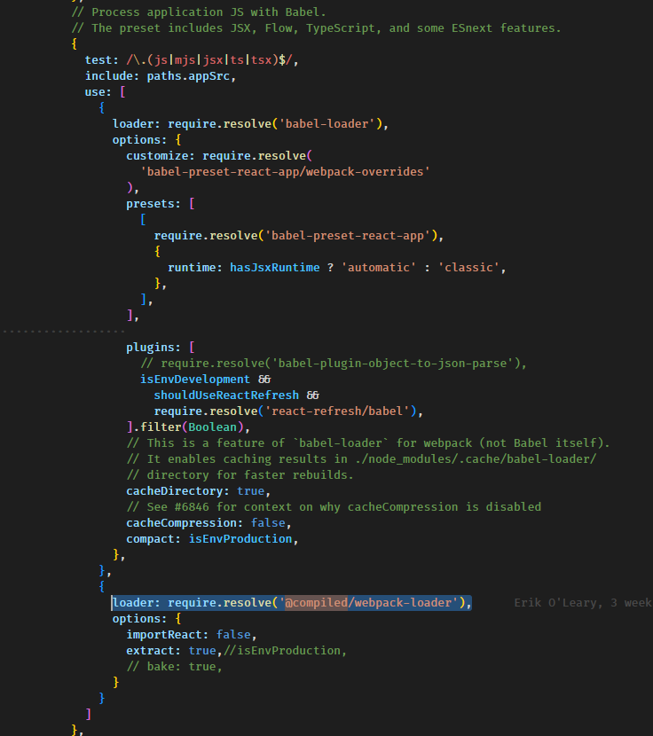653x736 pixels.
Task: Click the Erik O'Leary blame annotation
Action: point(583,603)
